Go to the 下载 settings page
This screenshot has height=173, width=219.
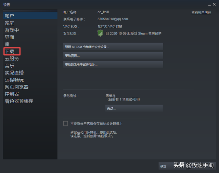pyautogui.click(x=10, y=52)
